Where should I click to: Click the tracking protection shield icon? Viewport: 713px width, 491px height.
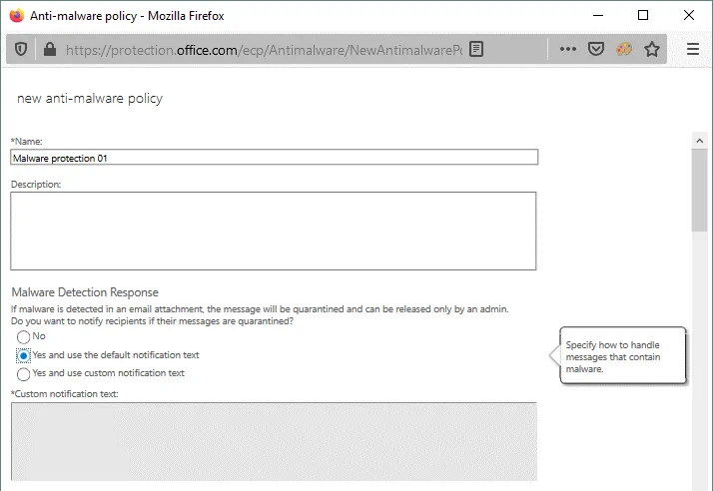pyautogui.click(x=21, y=49)
